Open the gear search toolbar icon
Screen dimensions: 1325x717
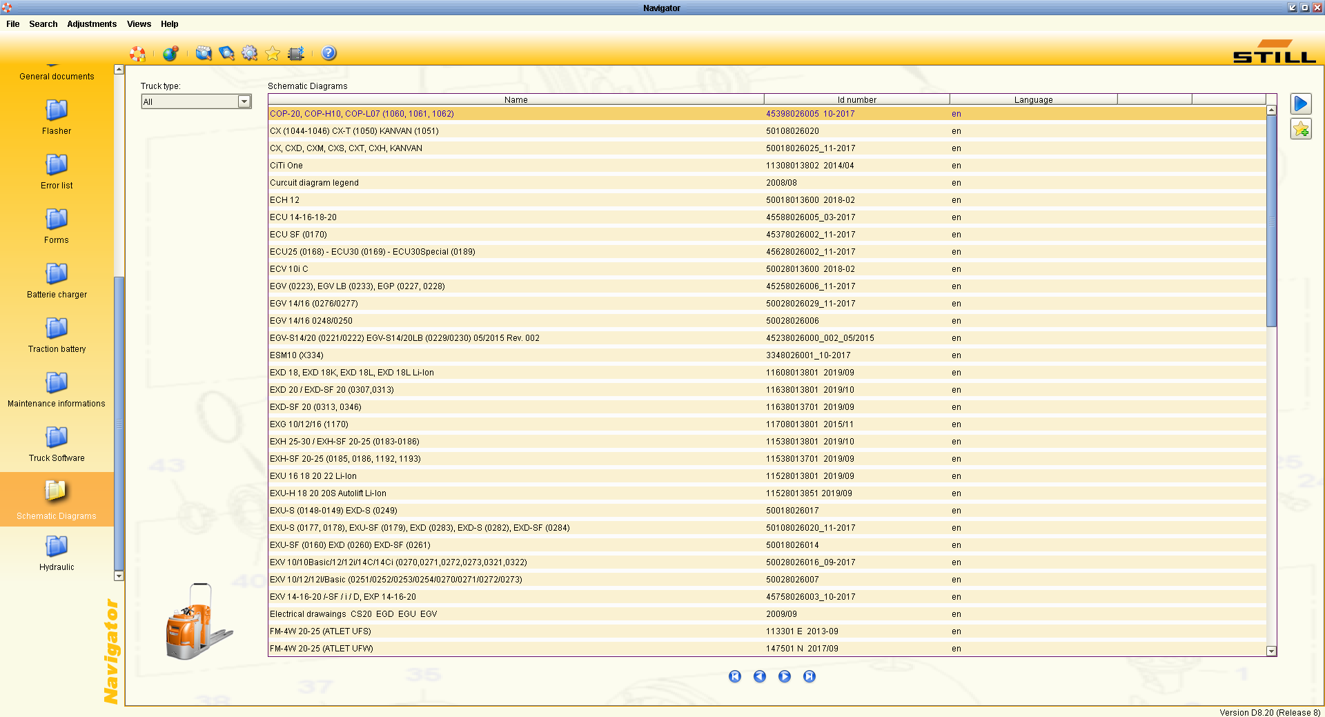[249, 53]
